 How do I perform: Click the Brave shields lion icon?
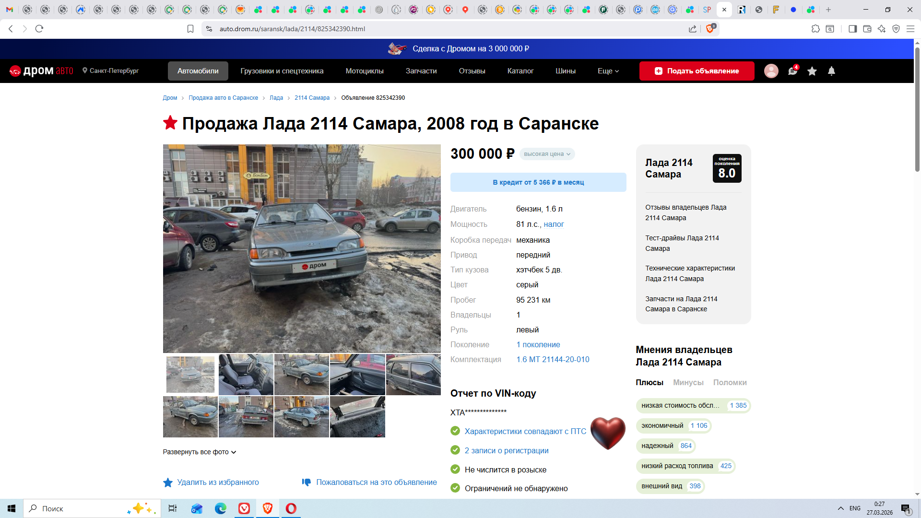point(710,29)
